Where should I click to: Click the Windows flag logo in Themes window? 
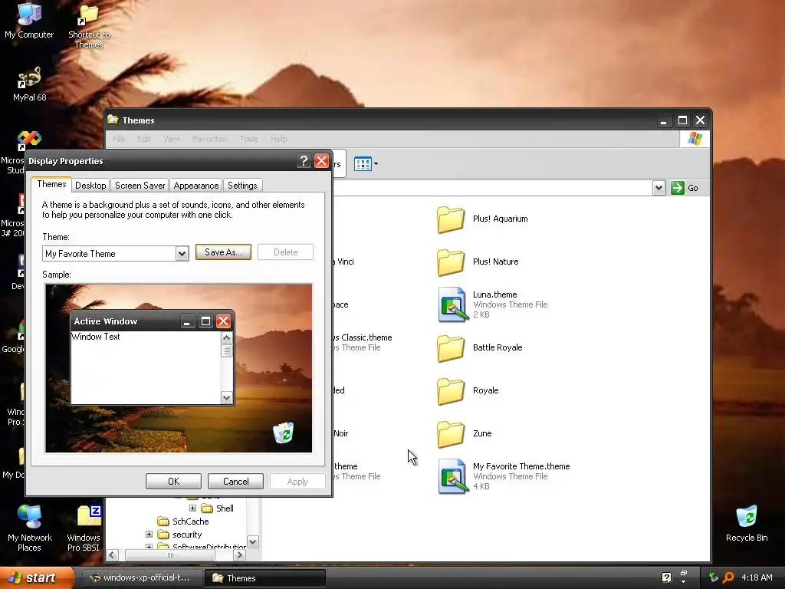[695, 139]
